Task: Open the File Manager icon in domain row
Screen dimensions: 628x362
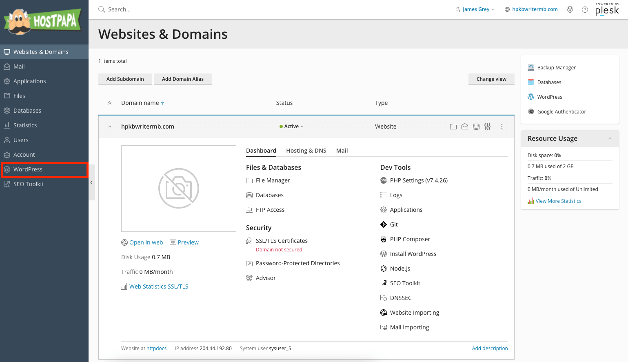Action: [x=453, y=127]
